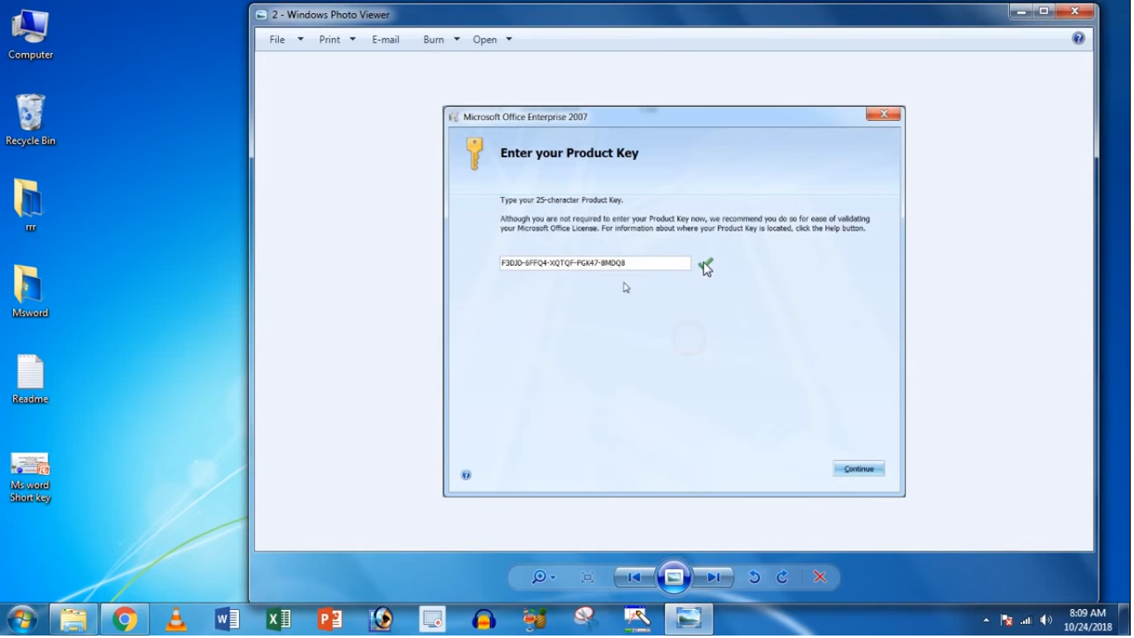Choose E-mail in Photo Viewer toolbar

point(386,40)
